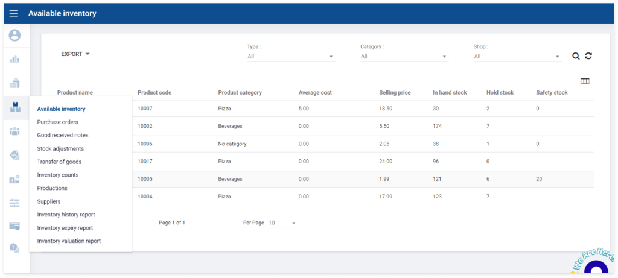Viewport: 618px width, 278px height.
Task: Click product code 10017 cell
Action: tap(145, 162)
